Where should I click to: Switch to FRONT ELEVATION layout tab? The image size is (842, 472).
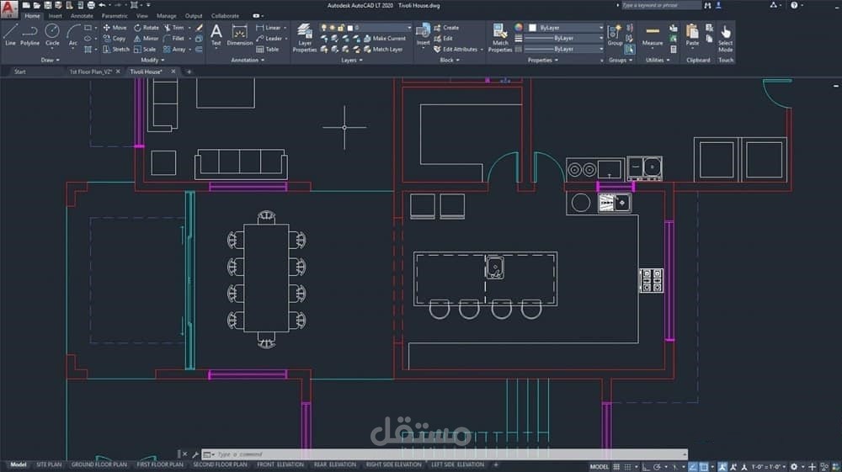[x=280, y=464]
